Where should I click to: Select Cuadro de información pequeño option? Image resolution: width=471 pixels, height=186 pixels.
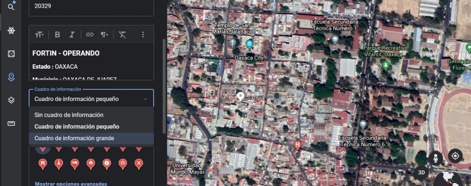click(x=91, y=127)
